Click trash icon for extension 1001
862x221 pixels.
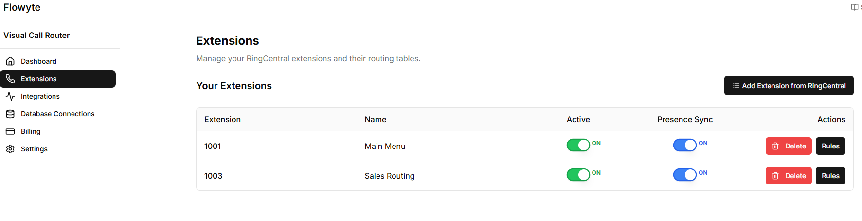pyautogui.click(x=775, y=146)
